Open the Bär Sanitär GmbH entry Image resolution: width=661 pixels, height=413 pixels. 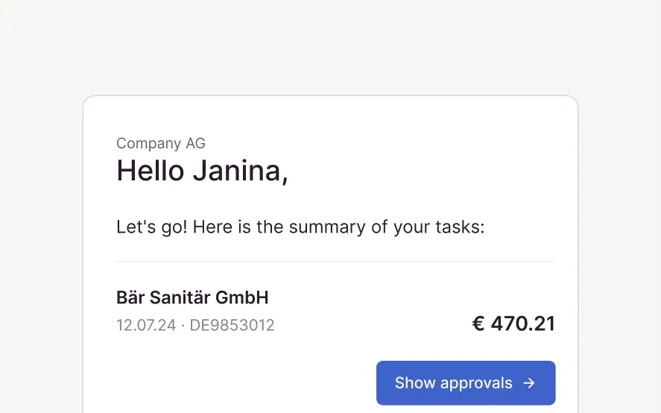tap(192, 298)
